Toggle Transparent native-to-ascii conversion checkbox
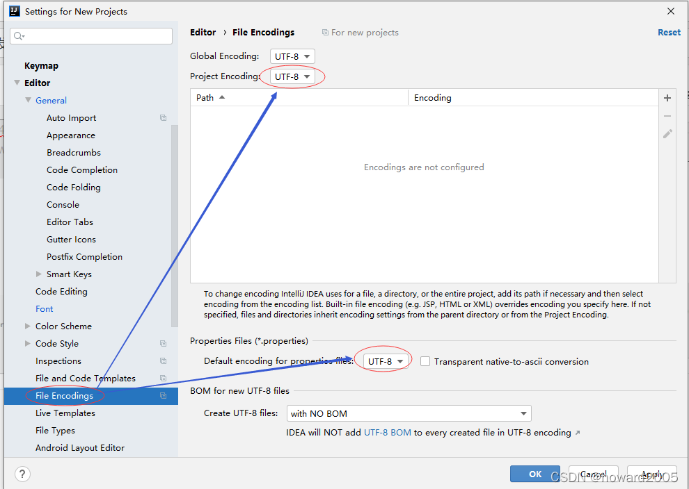Image resolution: width=689 pixels, height=489 pixels. pos(425,361)
